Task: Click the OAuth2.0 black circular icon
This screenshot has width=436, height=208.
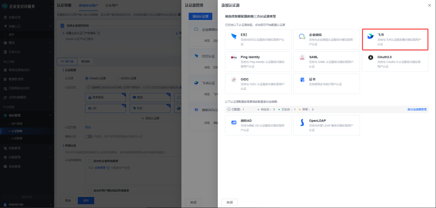Action: click(370, 58)
